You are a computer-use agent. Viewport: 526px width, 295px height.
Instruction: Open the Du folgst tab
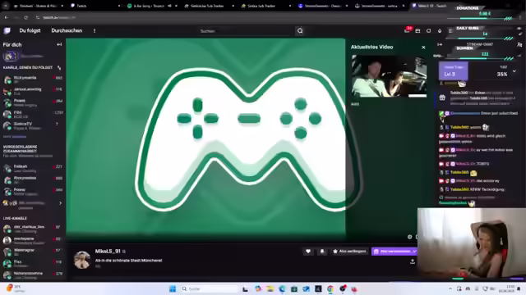(x=30, y=30)
